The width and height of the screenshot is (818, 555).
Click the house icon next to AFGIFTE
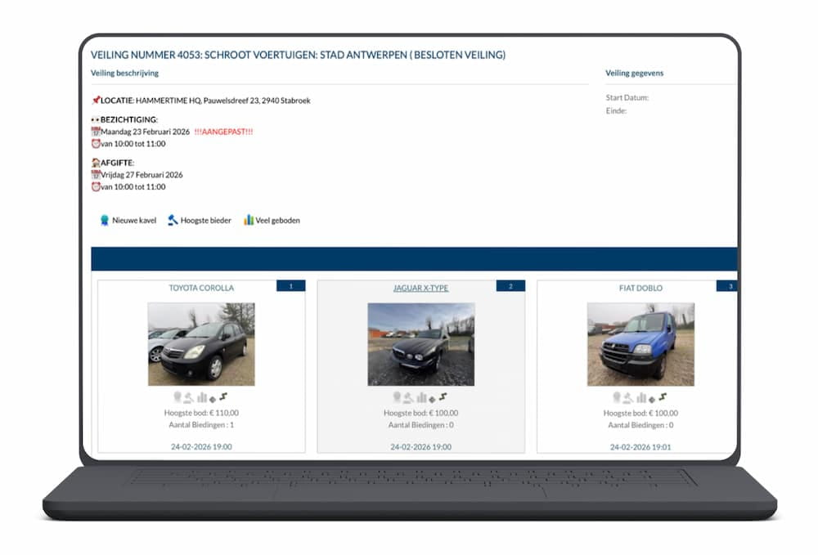point(96,163)
